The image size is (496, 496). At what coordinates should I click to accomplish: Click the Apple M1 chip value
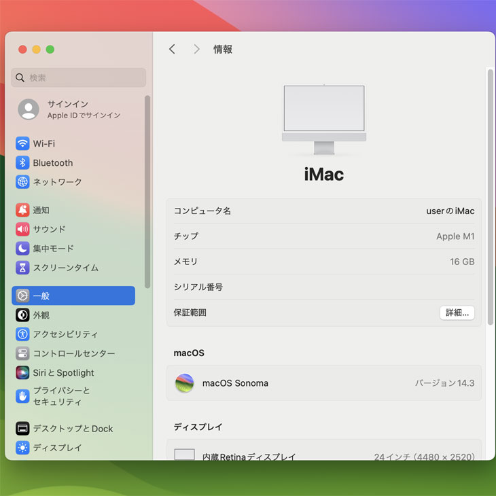pyautogui.click(x=455, y=236)
